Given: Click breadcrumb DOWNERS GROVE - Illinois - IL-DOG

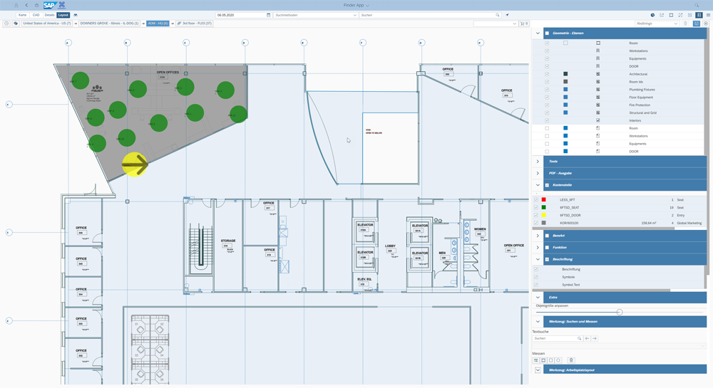Looking at the screenshot, I should (109, 23).
